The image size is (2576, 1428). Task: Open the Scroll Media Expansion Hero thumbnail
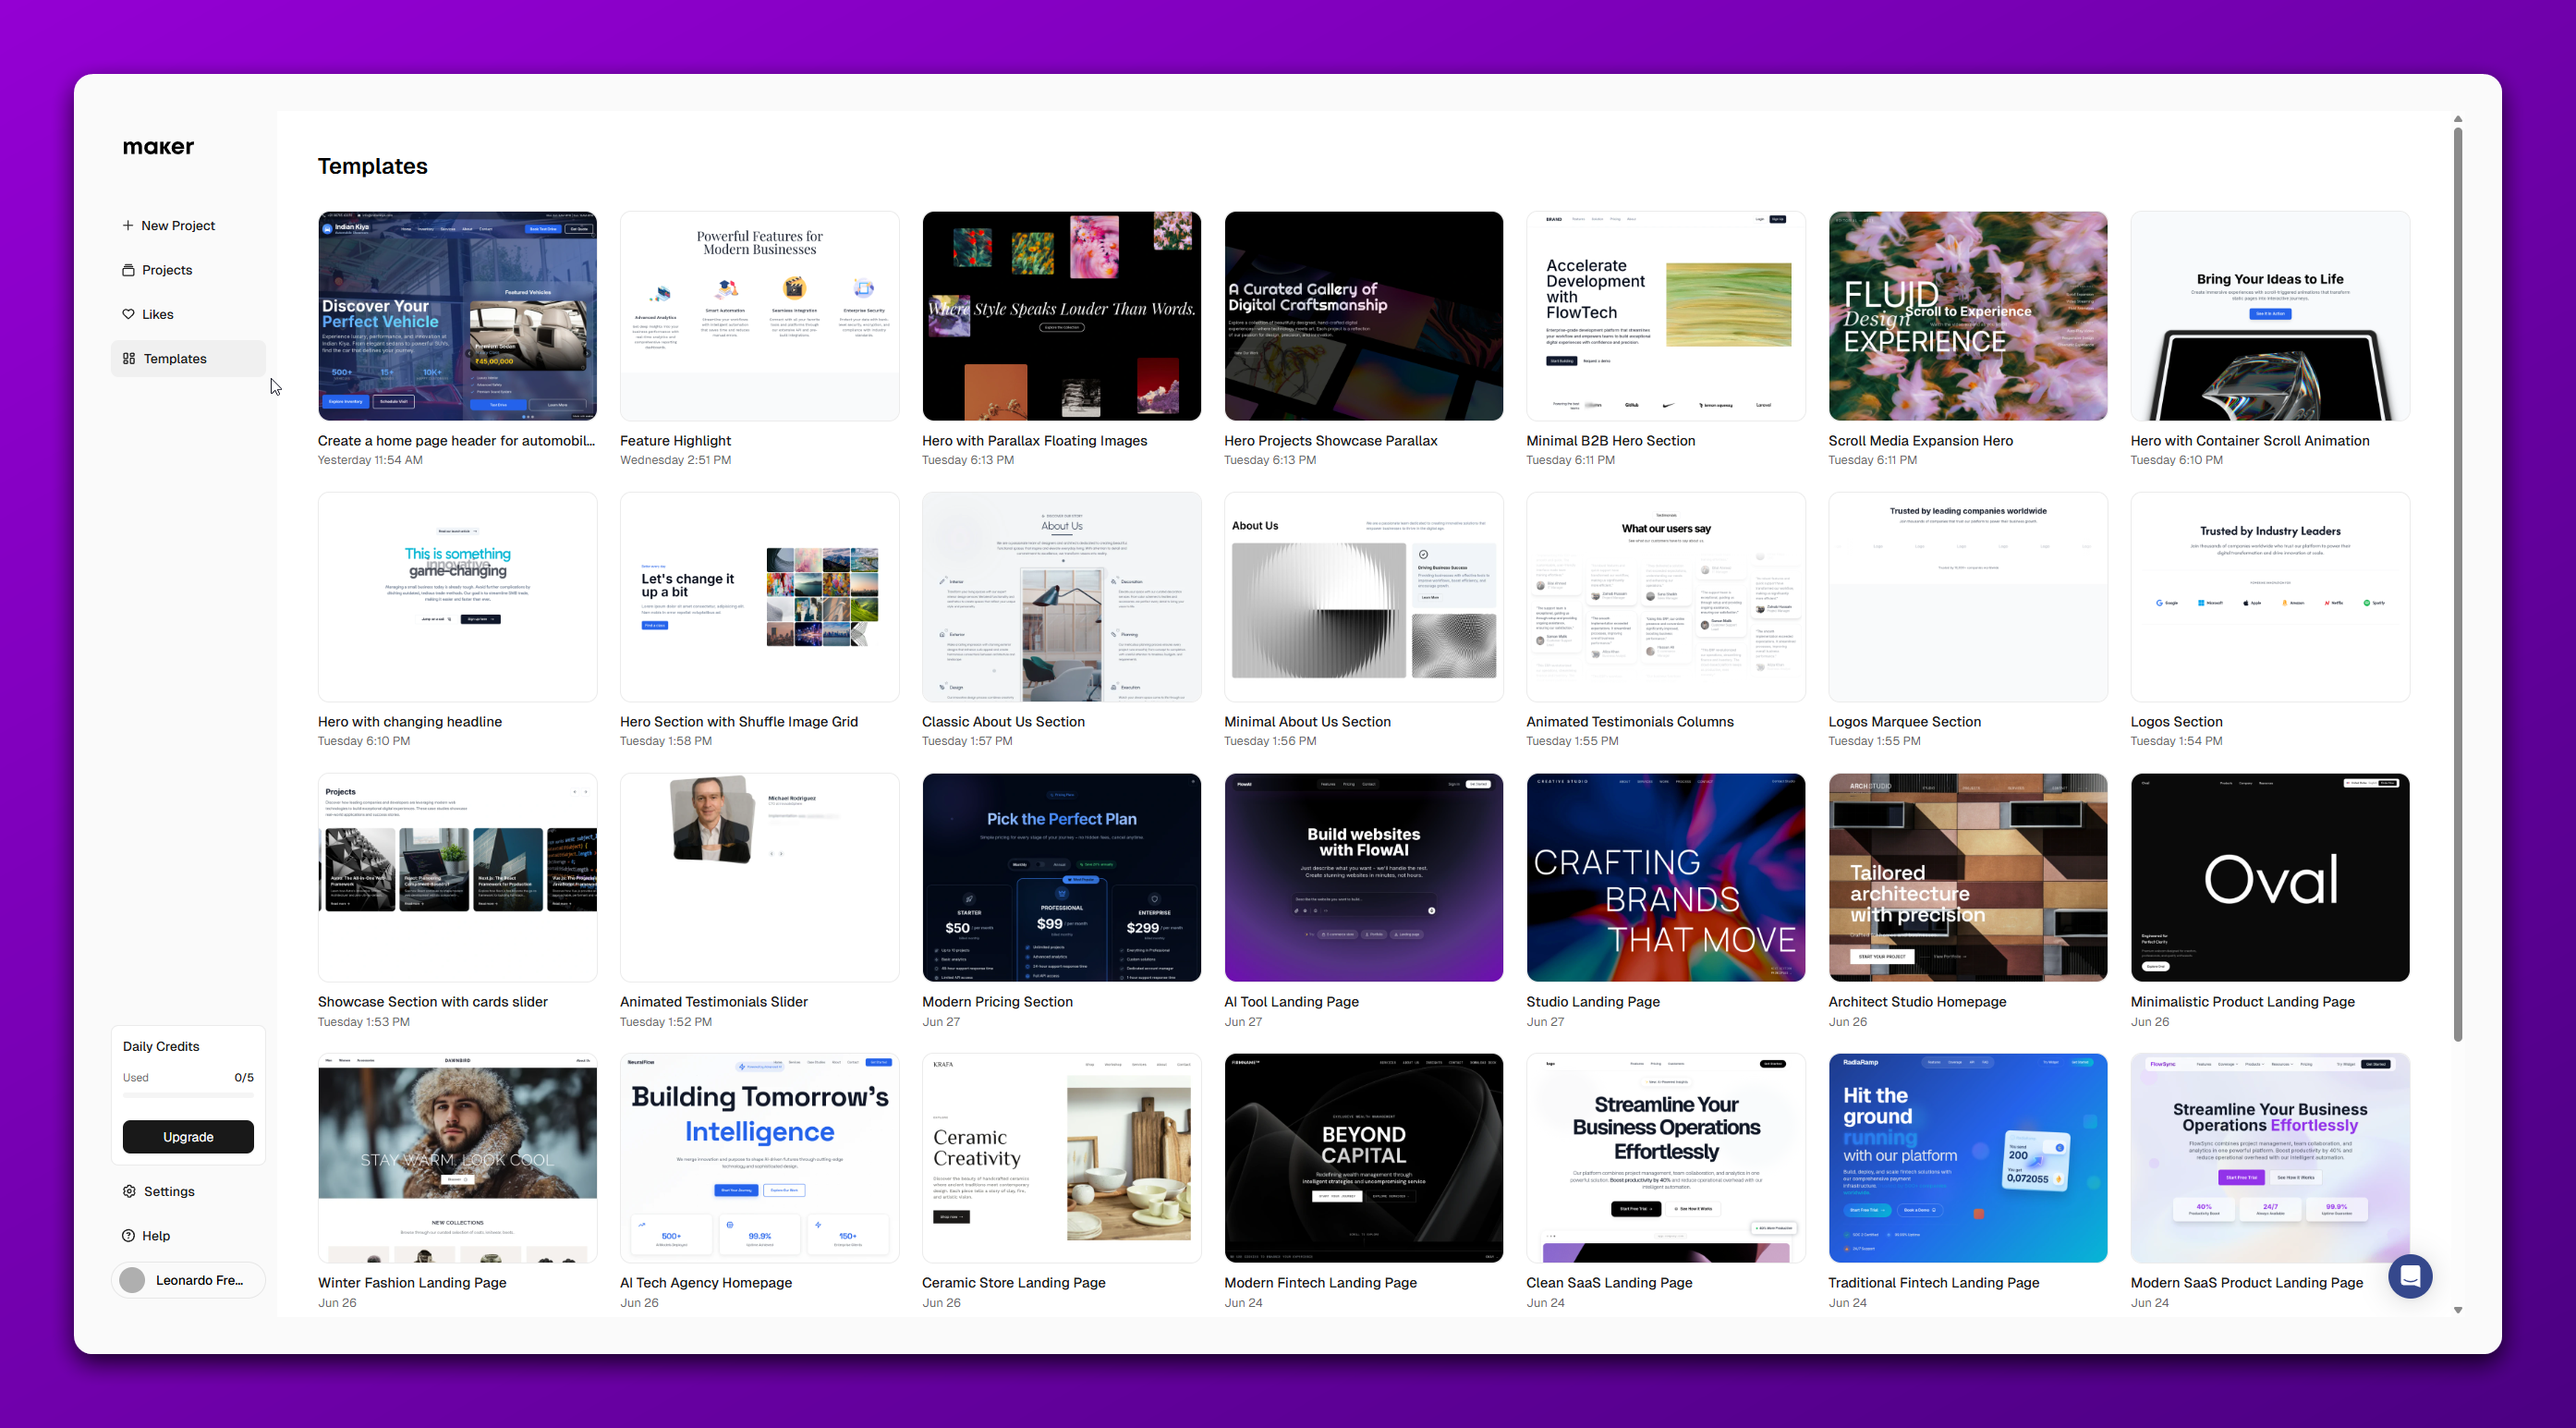click(x=1967, y=316)
